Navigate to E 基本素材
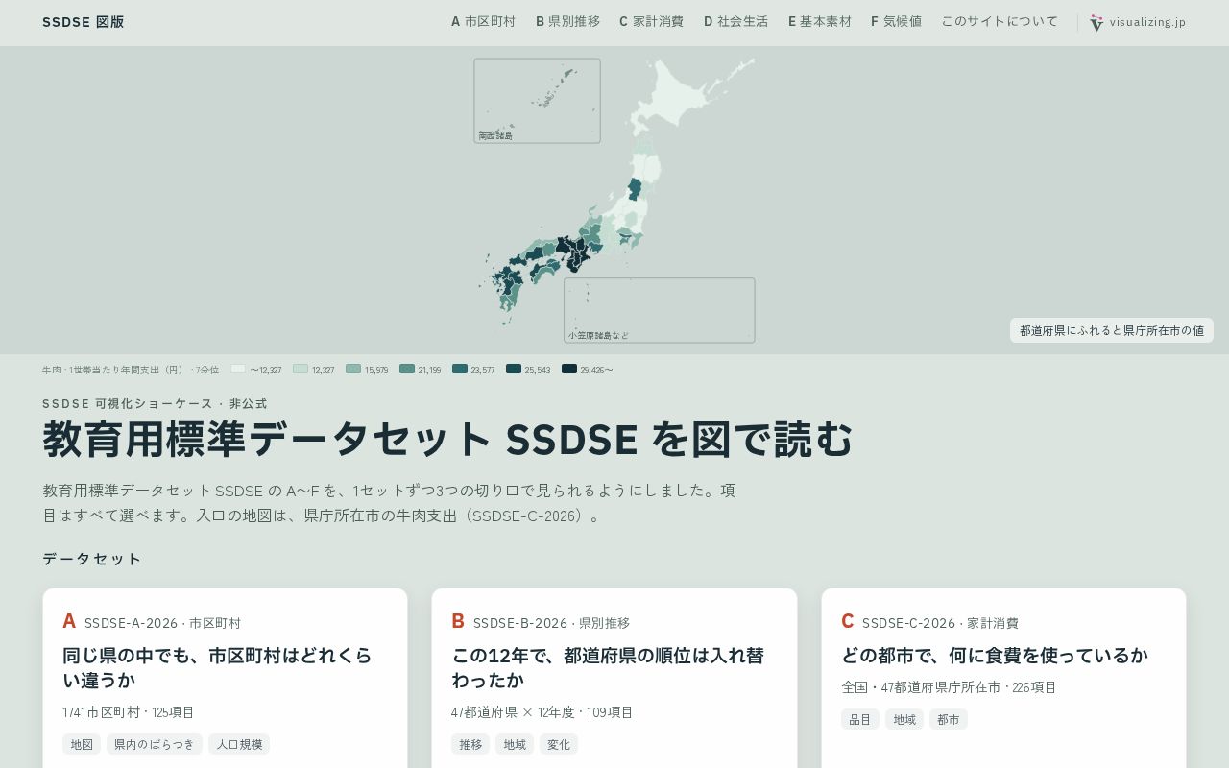 coord(820,21)
